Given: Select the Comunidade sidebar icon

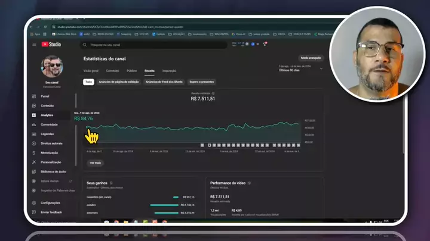Looking at the screenshot, I should pyautogui.click(x=35, y=124).
